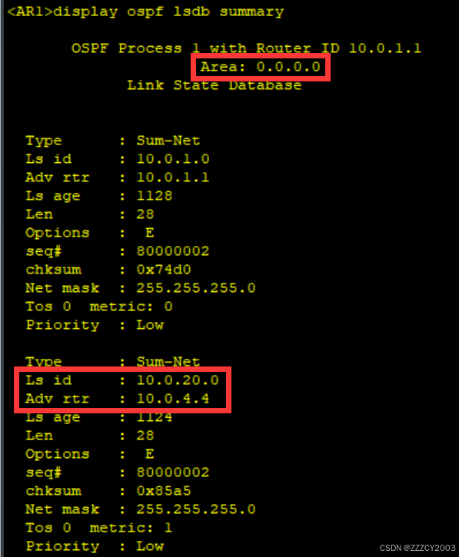Click Ls age value 1128
Screen dimensions: 459x557
[x=155, y=196]
